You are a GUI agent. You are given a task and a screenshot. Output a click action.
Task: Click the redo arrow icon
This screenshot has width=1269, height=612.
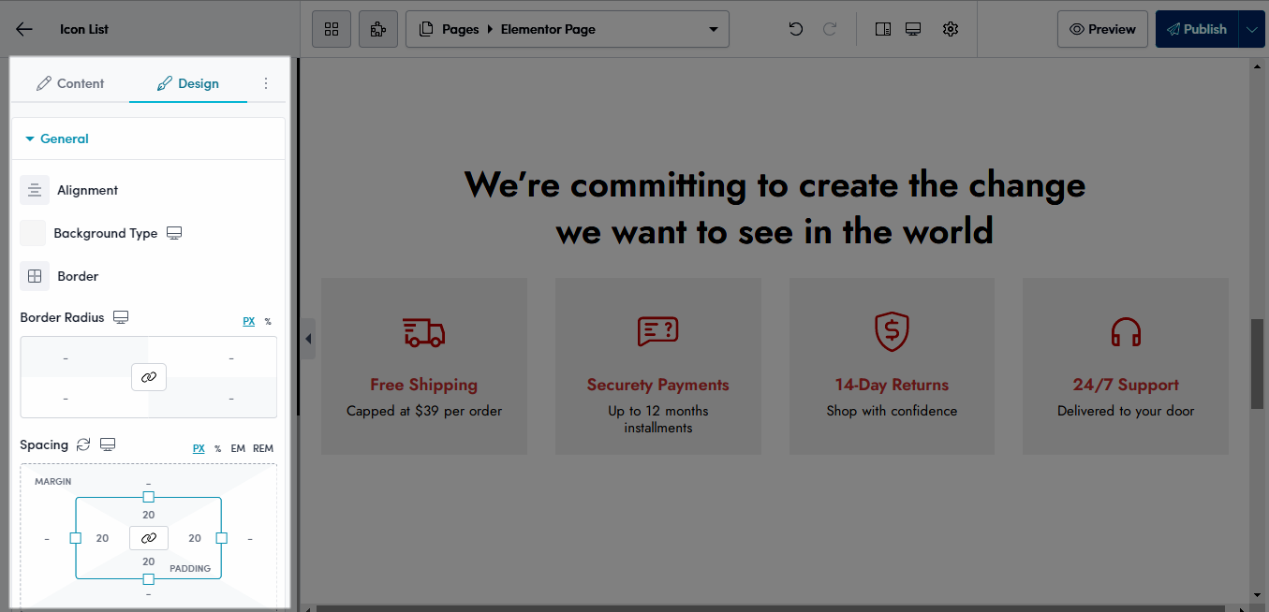(830, 29)
